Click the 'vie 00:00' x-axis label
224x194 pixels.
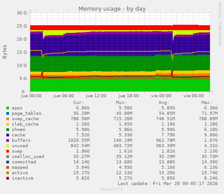tap(161, 96)
